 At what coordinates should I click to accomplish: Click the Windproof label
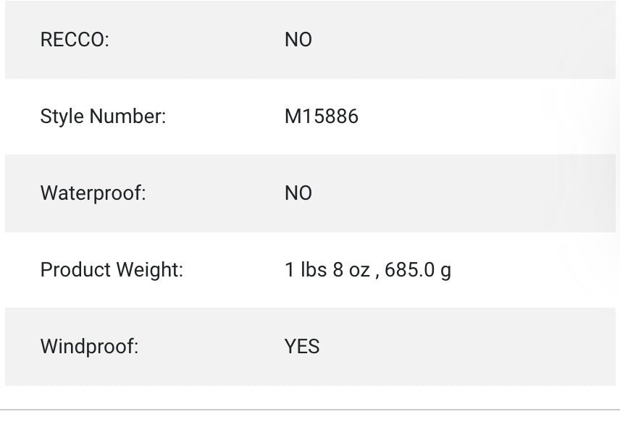coord(89,347)
